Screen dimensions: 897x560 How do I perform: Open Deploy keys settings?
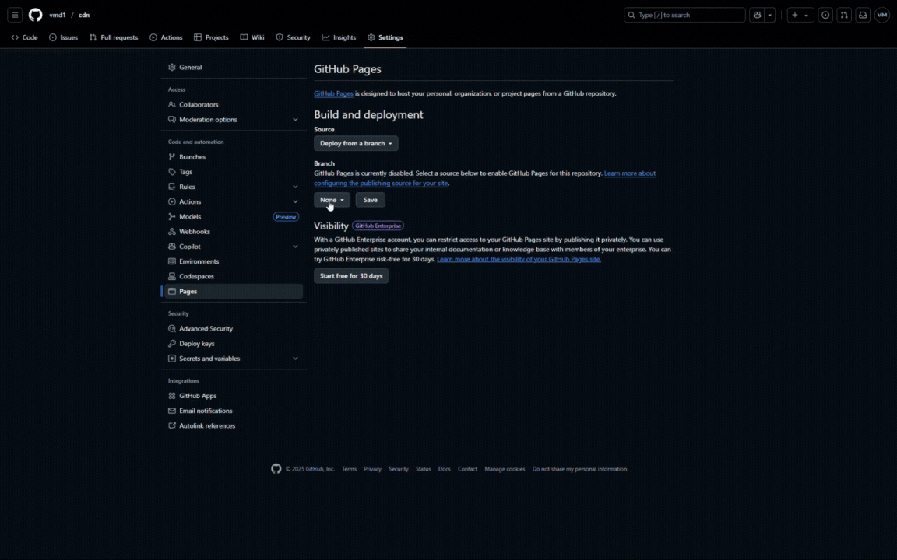234,344
